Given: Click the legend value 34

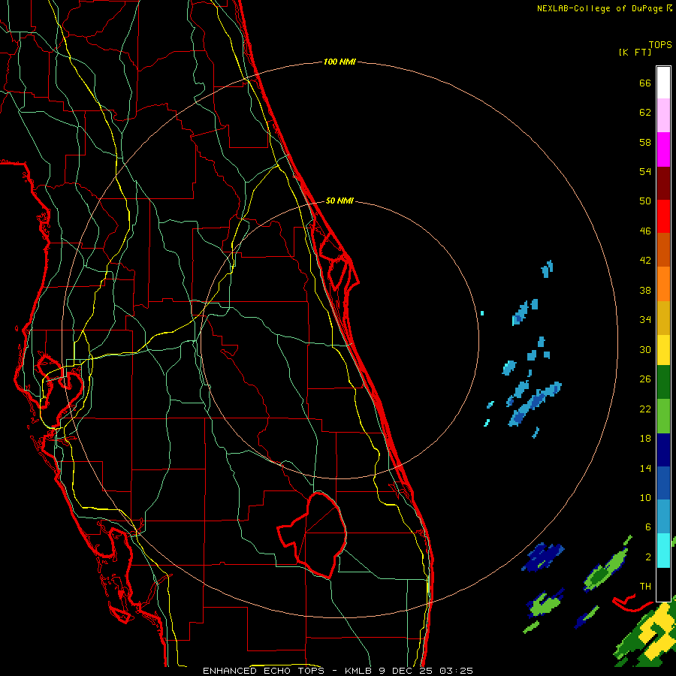Looking at the screenshot, I should click(645, 320).
